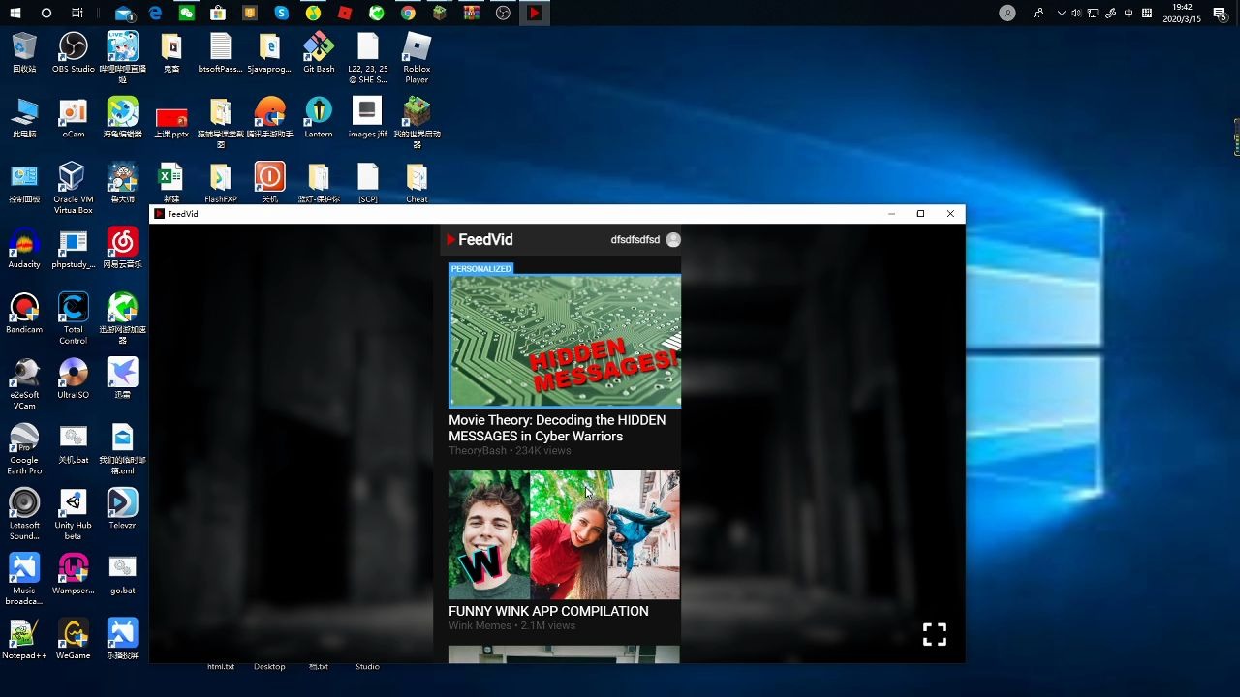
Task: Click TheoryBash • 234K views channel info
Action: tap(510, 451)
